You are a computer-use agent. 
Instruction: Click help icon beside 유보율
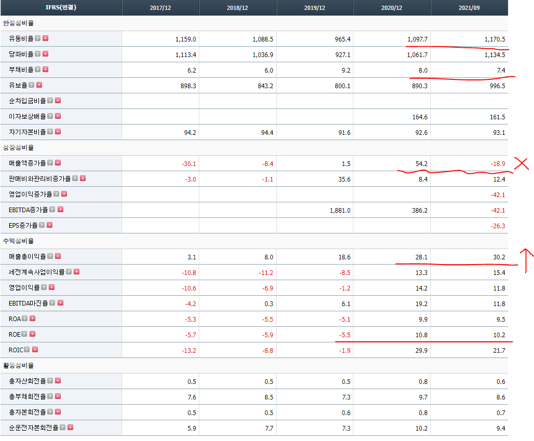pos(31,85)
